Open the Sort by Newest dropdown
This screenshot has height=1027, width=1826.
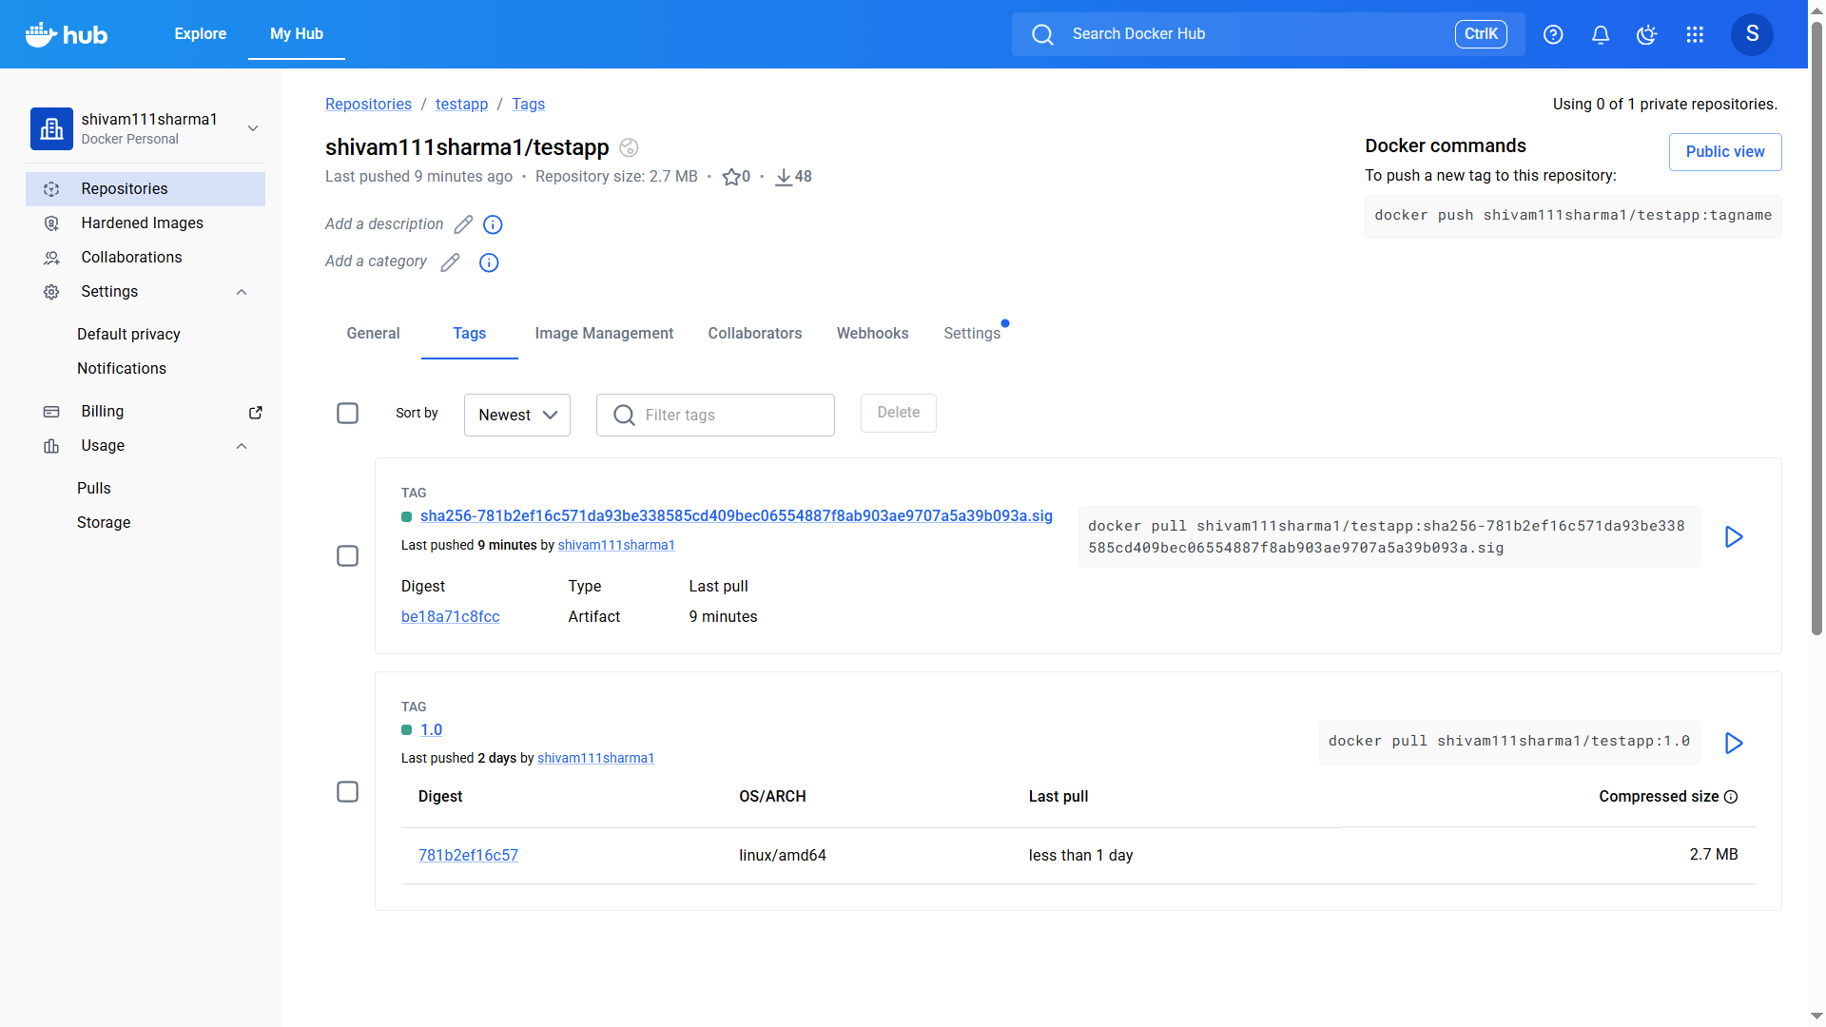point(516,415)
